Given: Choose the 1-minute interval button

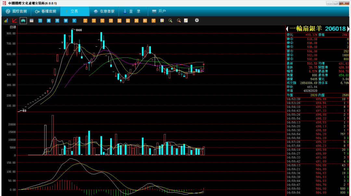Looking at the screenshot, I should coord(85,20).
